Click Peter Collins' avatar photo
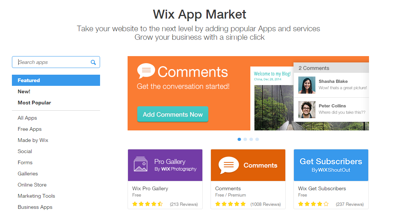The height and width of the screenshot is (217, 401). 307,110
